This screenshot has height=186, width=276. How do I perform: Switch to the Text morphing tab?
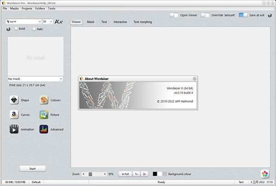tap(143, 22)
